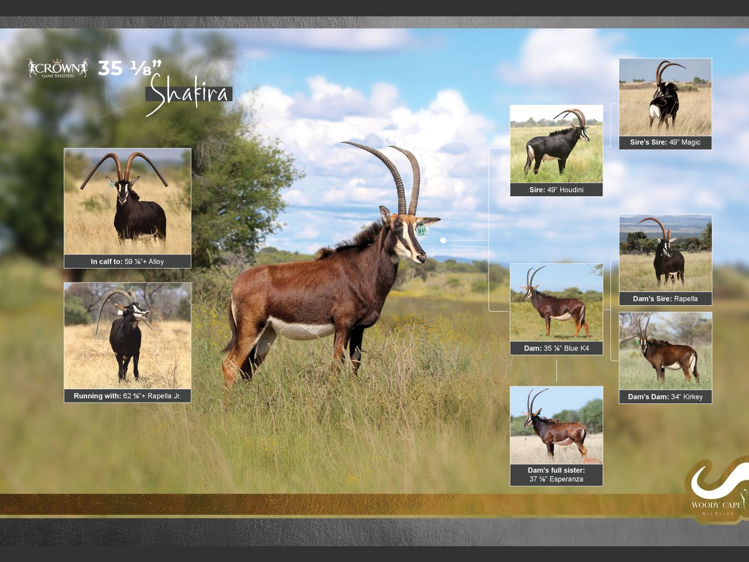
Task: Open the Rapella dam's sire photo
Action: 665,253
